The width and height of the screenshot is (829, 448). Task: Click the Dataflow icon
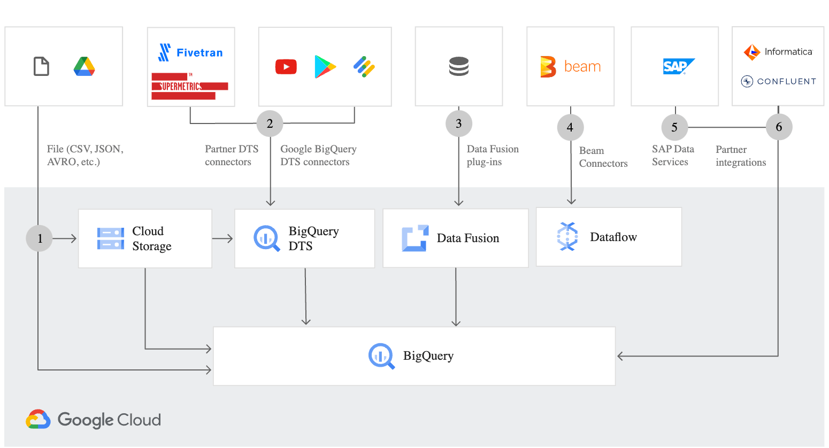tap(567, 236)
